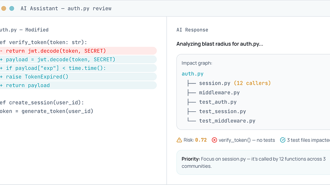Click the verify_token function definition line

coord(43,42)
